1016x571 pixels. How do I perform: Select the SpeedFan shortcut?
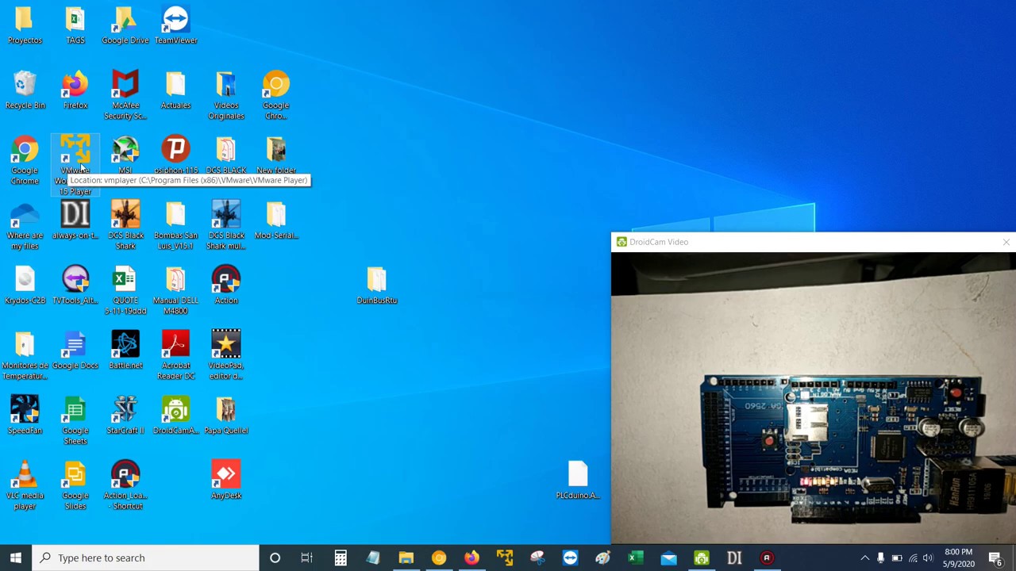point(25,416)
